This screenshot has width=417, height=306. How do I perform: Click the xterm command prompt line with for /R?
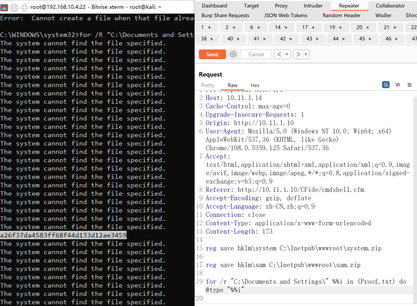point(97,35)
